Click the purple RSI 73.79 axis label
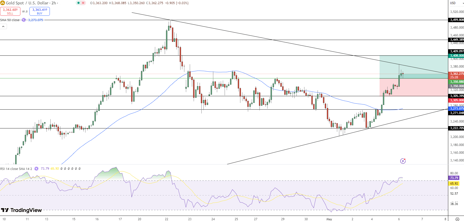464x221 pixels. coord(454,178)
